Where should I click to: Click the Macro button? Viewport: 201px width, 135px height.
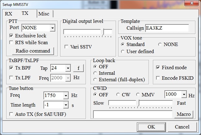pyautogui.click(x=184, y=114)
